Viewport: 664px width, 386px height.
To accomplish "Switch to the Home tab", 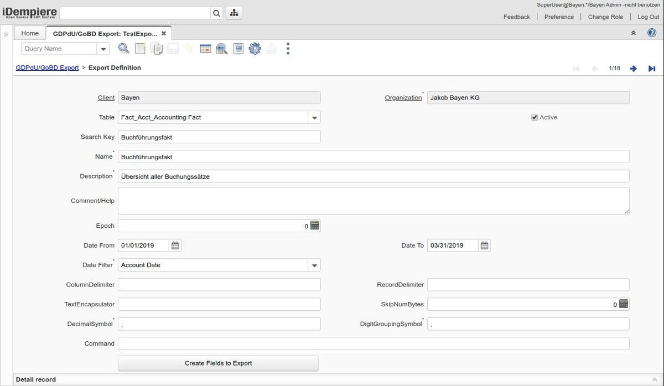I will (30, 33).
